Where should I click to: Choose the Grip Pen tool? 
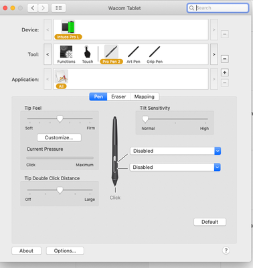pyautogui.click(x=155, y=52)
